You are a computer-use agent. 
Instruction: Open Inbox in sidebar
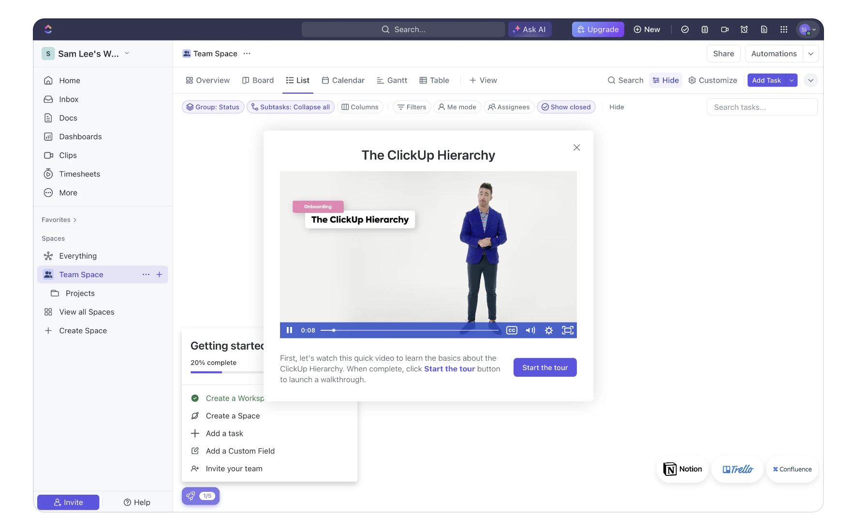coord(69,99)
